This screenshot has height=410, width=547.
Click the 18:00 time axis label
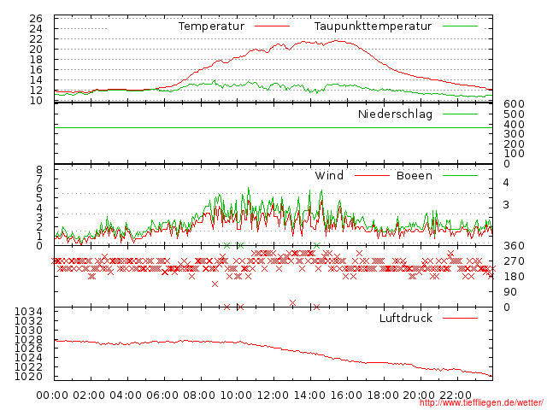(383, 395)
